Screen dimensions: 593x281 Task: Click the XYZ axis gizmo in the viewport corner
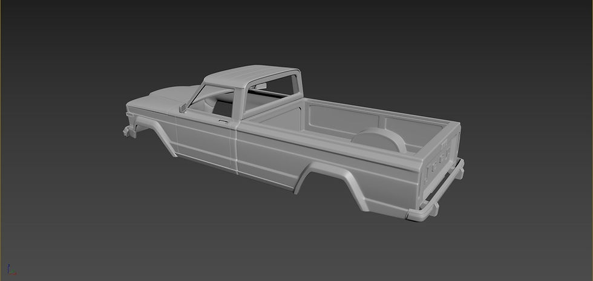tap(11, 270)
